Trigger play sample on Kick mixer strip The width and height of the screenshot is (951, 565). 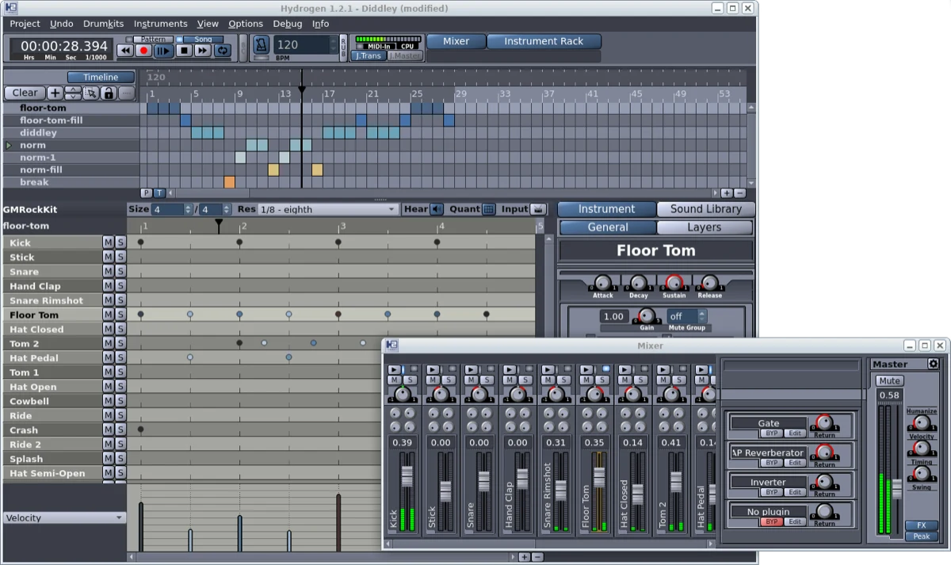(393, 369)
